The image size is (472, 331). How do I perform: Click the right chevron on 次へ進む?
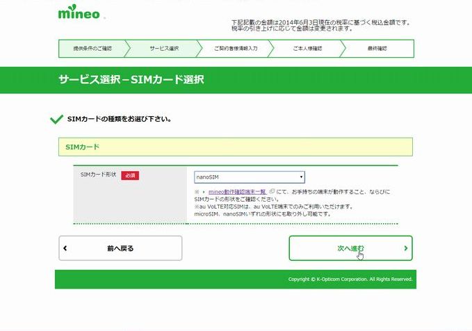tap(405, 248)
